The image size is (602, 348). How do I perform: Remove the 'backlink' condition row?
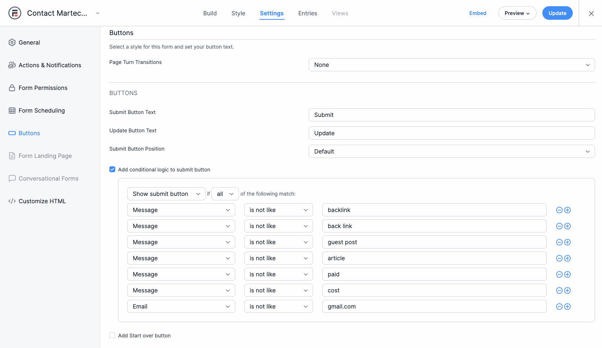pyautogui.click(x=559, y=210)
